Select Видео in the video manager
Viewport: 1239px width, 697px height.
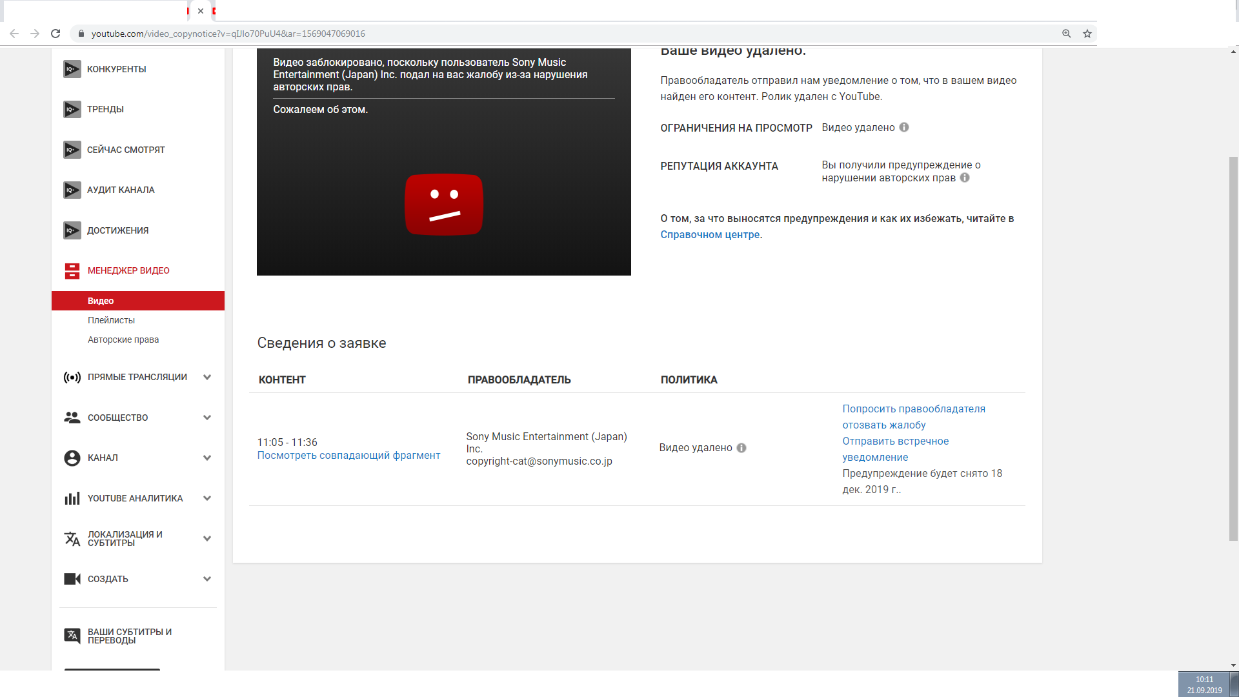click(x=138, y=301)
